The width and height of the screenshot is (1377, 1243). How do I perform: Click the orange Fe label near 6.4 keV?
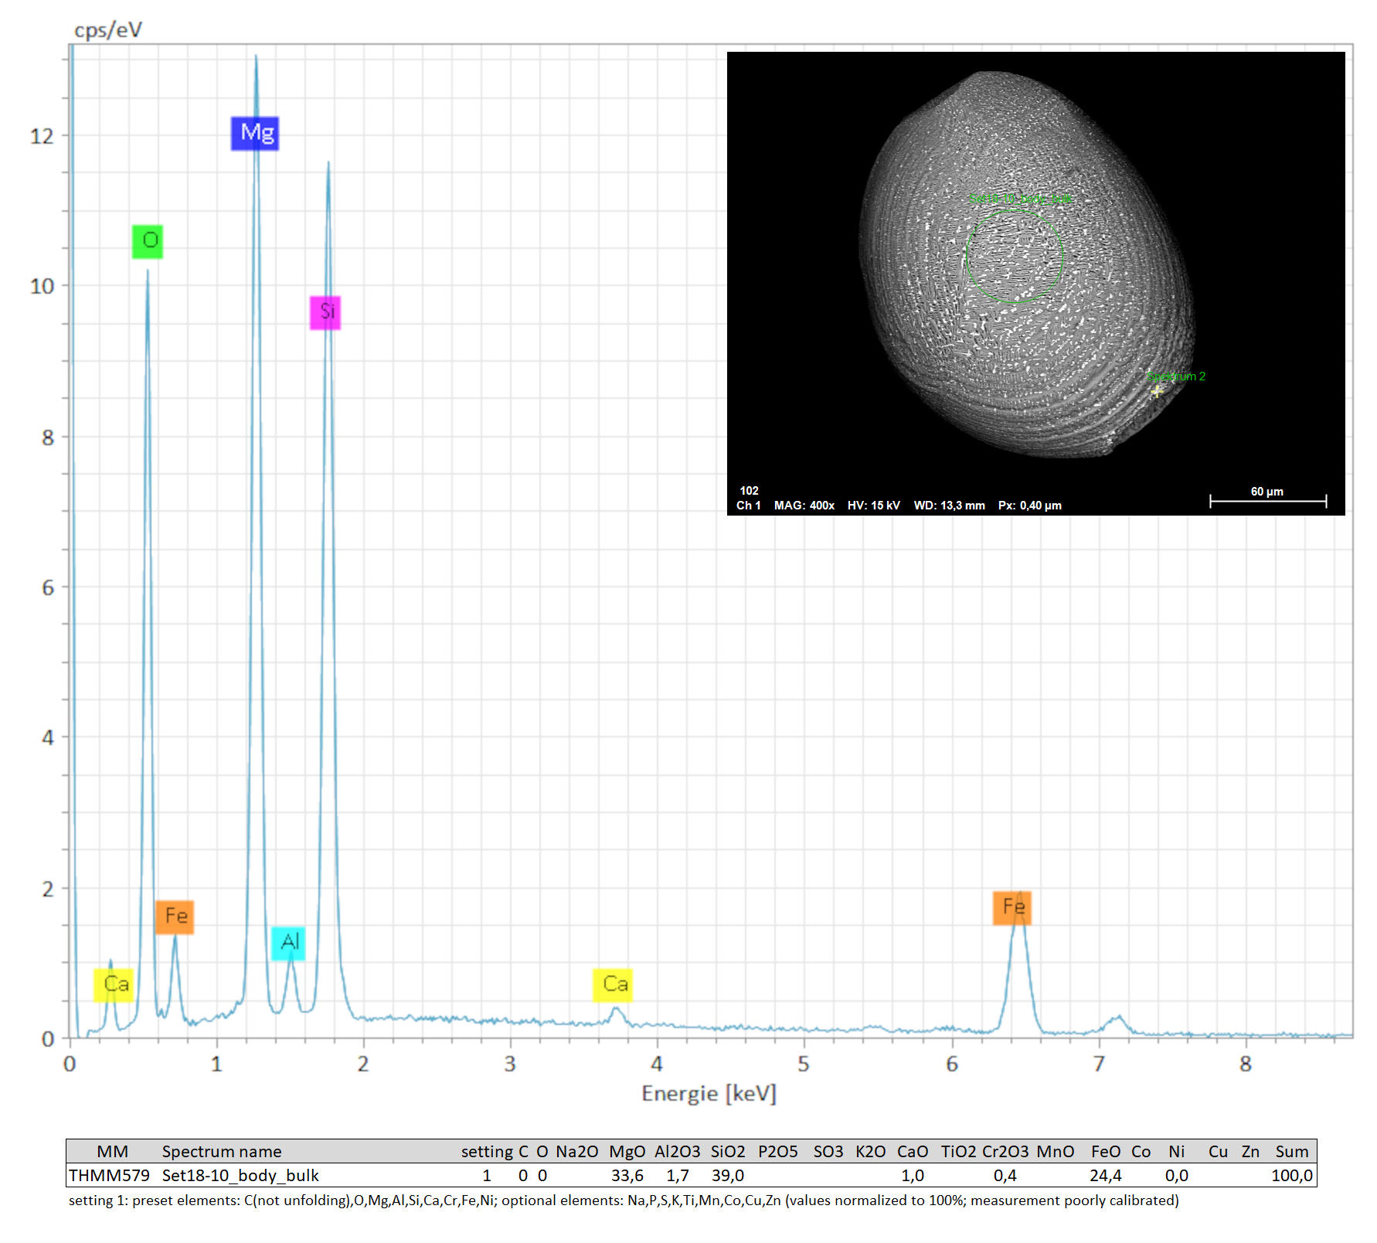pyautogui.click(x=1011, y=908)
